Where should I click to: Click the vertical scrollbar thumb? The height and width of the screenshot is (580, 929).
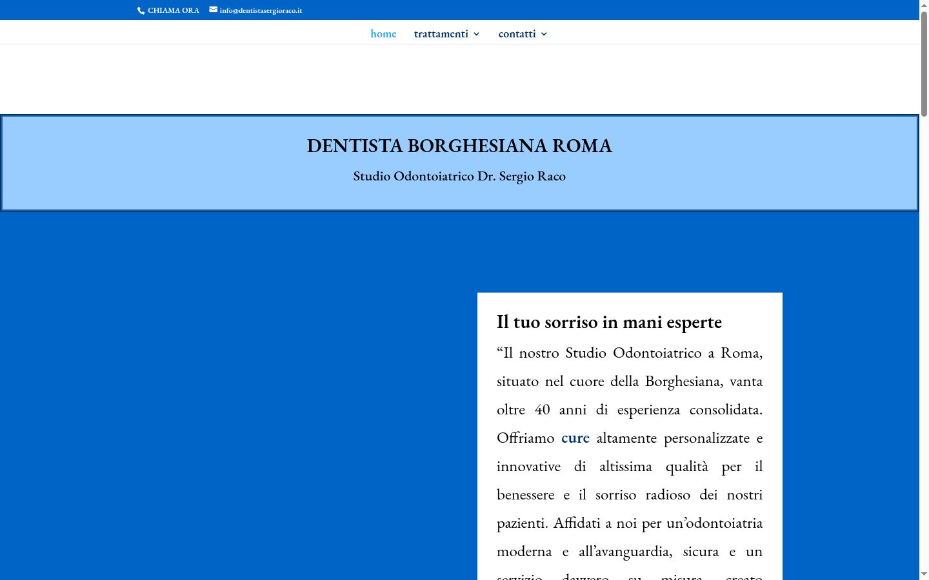924,64
